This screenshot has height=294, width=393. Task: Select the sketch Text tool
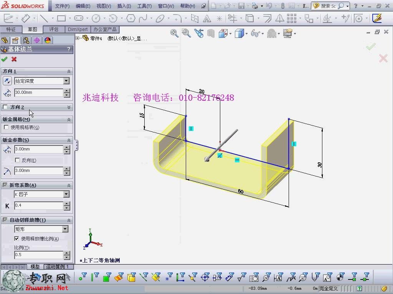pyautogui.click(x=207, y=18)
